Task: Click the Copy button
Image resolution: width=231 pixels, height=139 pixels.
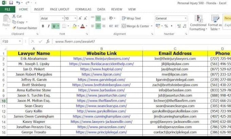Action: pos(18,22)
